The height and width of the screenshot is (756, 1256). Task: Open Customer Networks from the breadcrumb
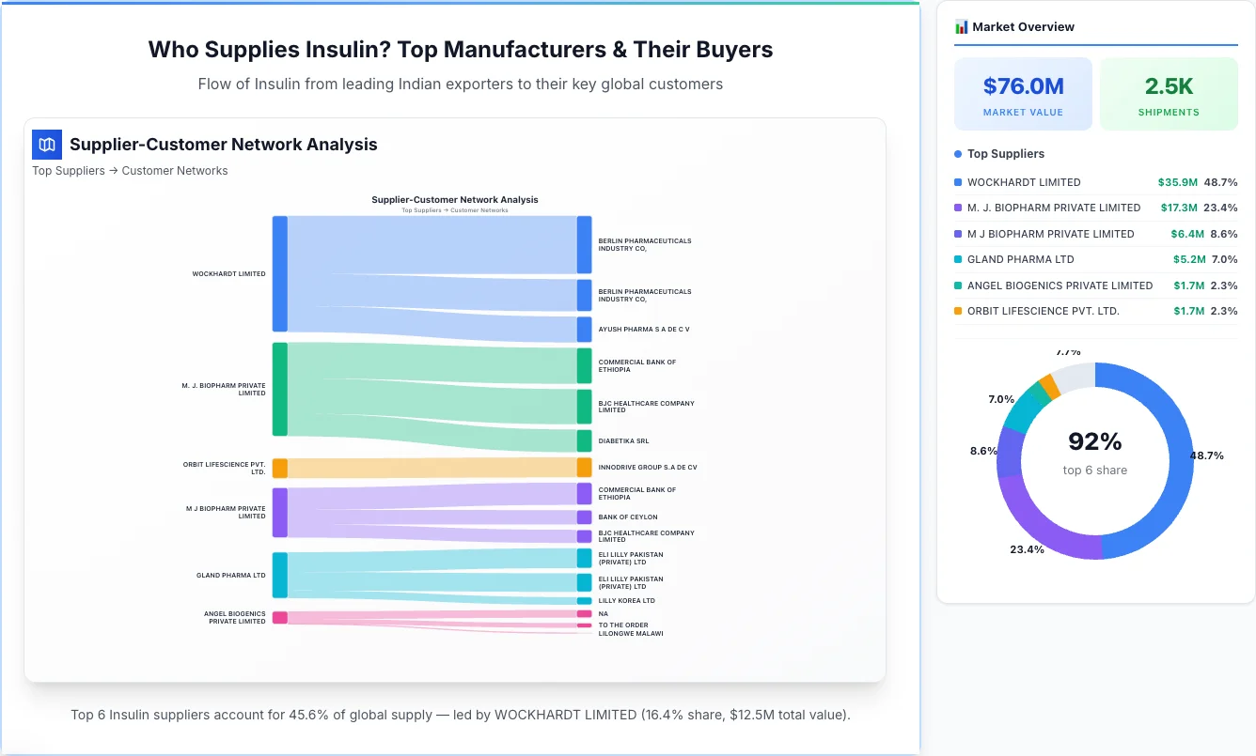pyautogui.click(x=175, y=170)
